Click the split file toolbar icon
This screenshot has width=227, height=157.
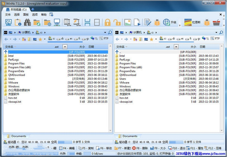pyautogui.click(x=88, y=22)
